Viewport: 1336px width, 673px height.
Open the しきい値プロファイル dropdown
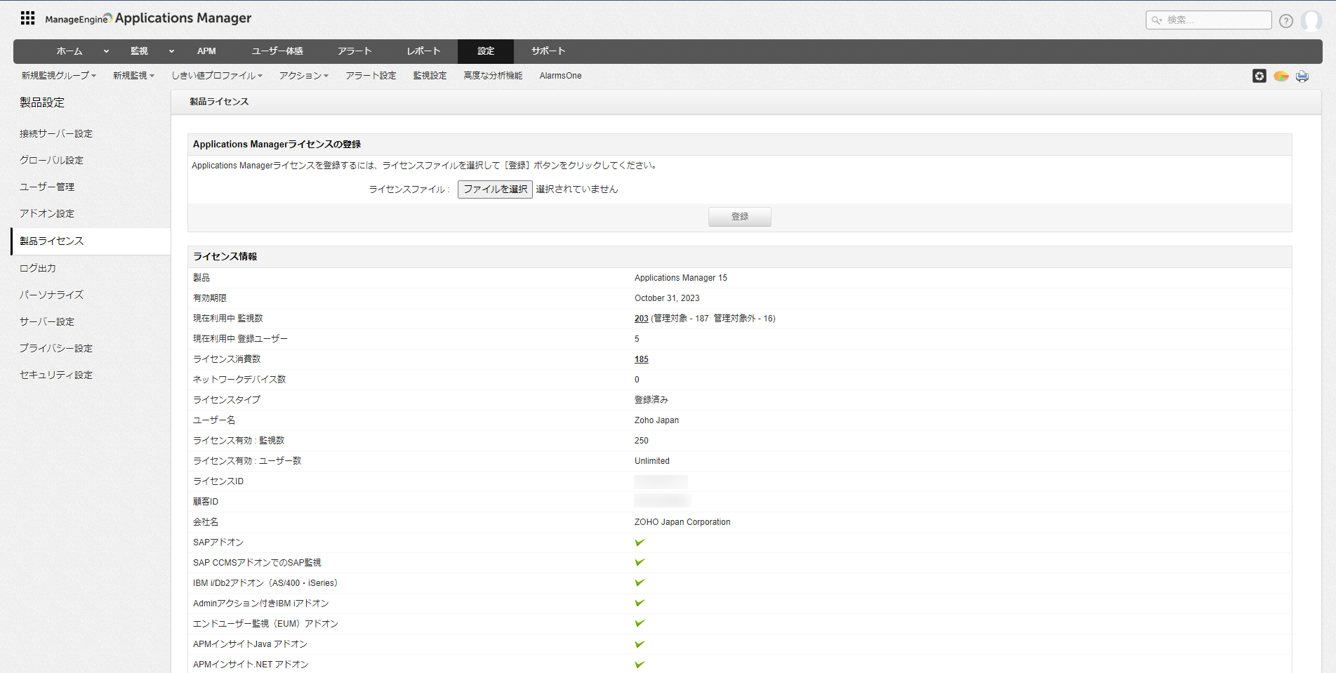[x=217, y=76]
